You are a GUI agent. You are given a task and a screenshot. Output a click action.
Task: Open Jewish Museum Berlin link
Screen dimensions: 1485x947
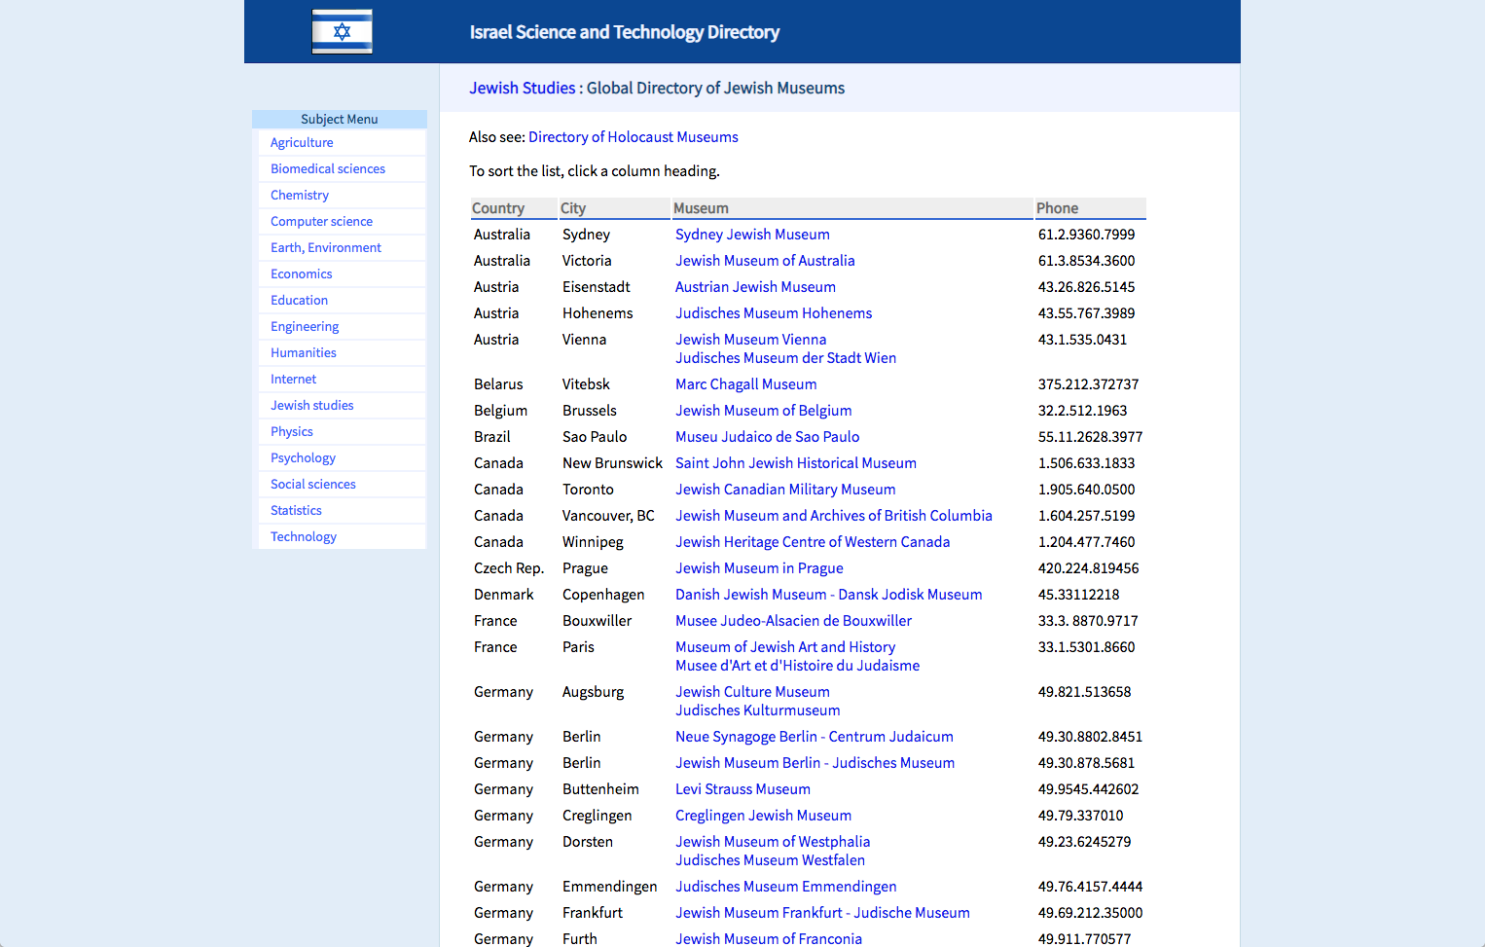(x=815, y=763)
